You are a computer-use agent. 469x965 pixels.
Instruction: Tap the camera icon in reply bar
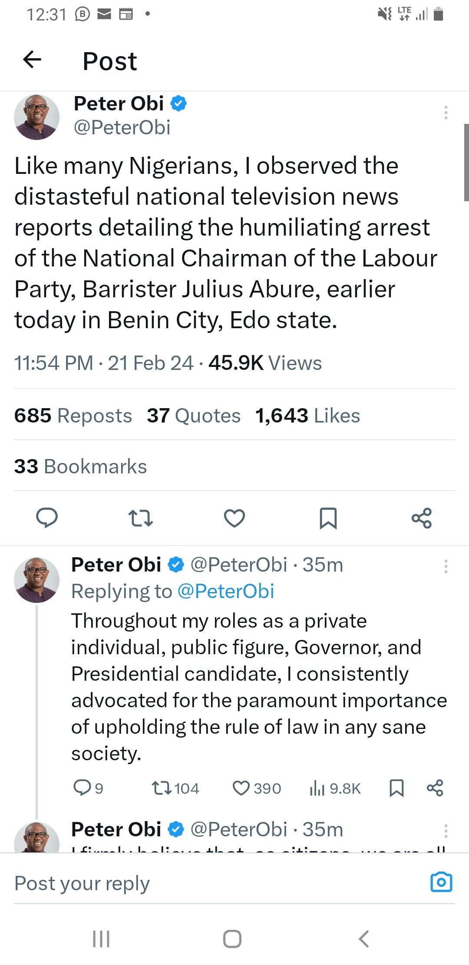tap(441, 882)
